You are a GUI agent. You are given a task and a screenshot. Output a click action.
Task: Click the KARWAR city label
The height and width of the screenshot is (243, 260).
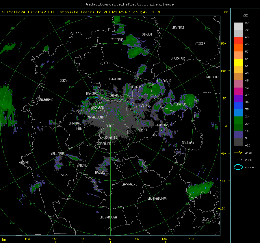(24, 162)
